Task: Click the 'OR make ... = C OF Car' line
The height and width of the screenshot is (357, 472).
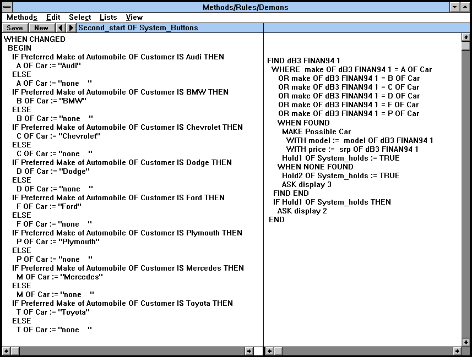Action: click(x=349, y=87)
